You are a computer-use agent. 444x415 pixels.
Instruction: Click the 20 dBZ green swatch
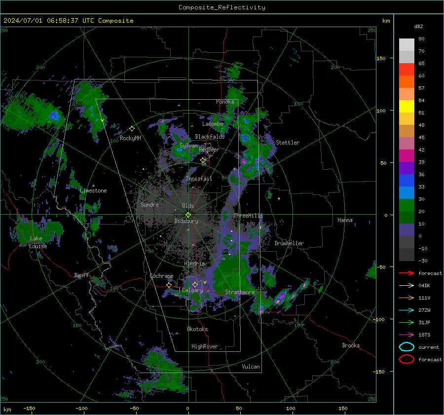pyautogui.click(x=407, y=205)
